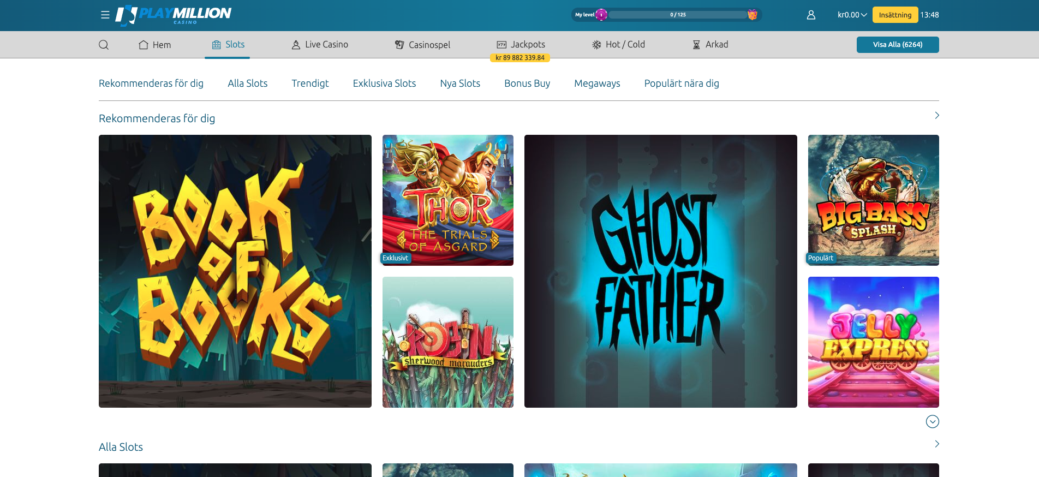Select Rekommenderas för dig filter link
Viewport: 1039px width, 477px height.
[151, 84]
